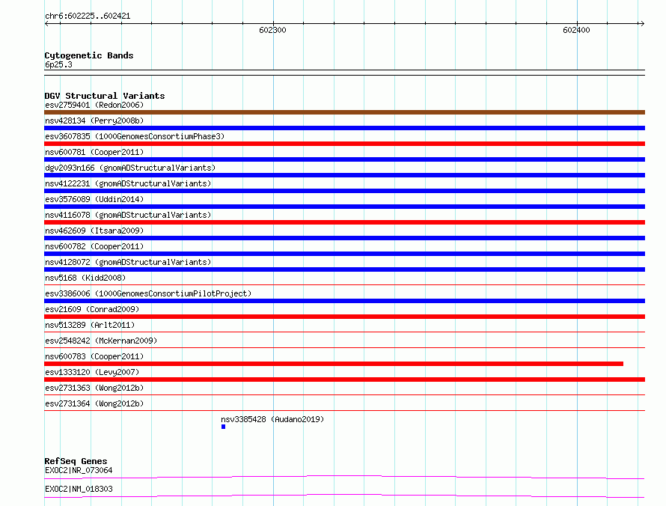Select nsv462609 (Itsara2009) label

(94, 231)
